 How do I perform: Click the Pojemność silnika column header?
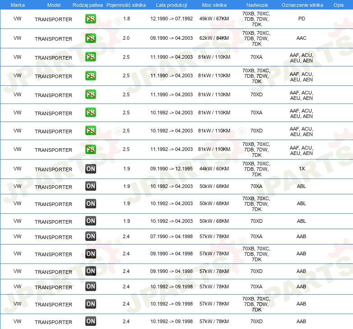point(126,5)
